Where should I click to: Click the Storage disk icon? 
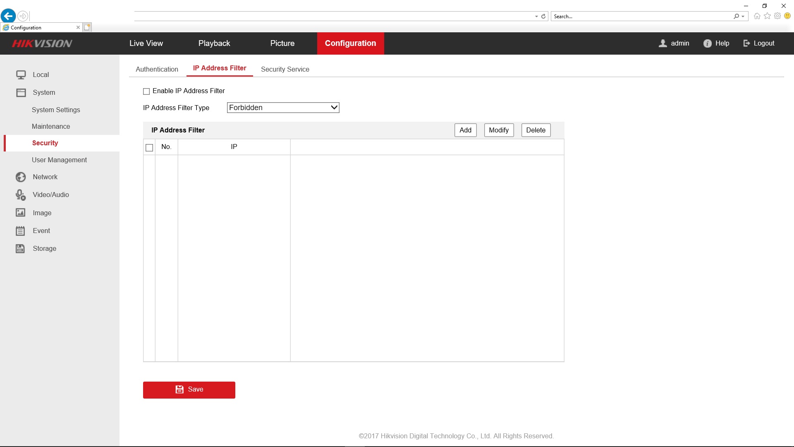pyautogui.click(x=21, y=249)
